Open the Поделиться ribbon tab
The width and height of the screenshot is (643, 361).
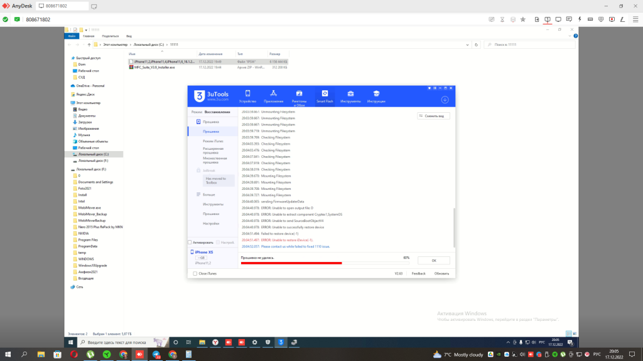click(111, 36)
